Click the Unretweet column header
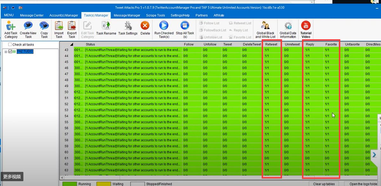This screenshot has height=186, width=381. click(x=292, y=44)
